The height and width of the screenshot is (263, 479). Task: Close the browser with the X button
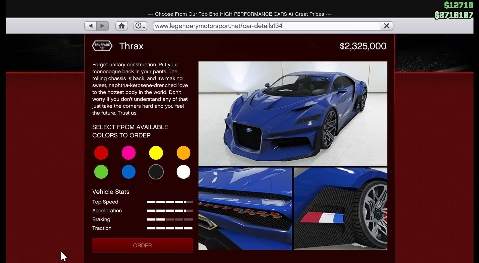pyautogui.click(x=387, y=26)
